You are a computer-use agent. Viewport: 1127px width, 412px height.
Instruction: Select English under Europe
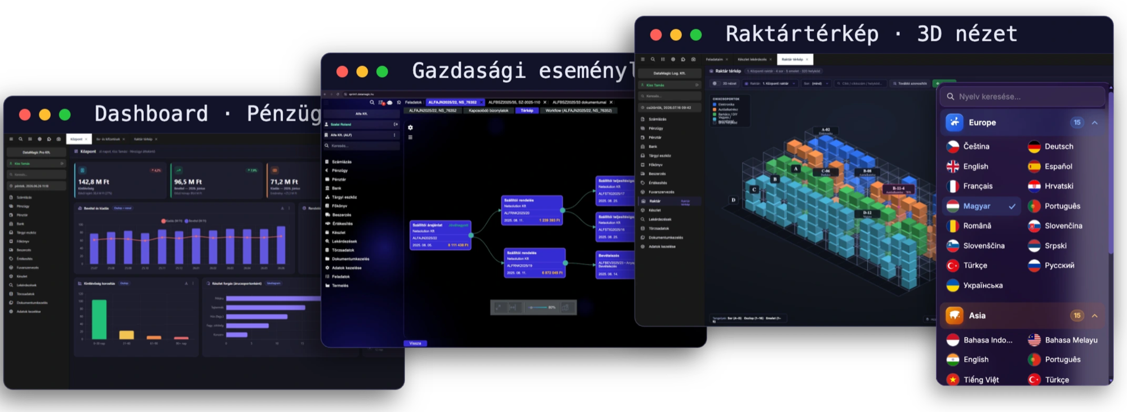(x=975, y=166)
